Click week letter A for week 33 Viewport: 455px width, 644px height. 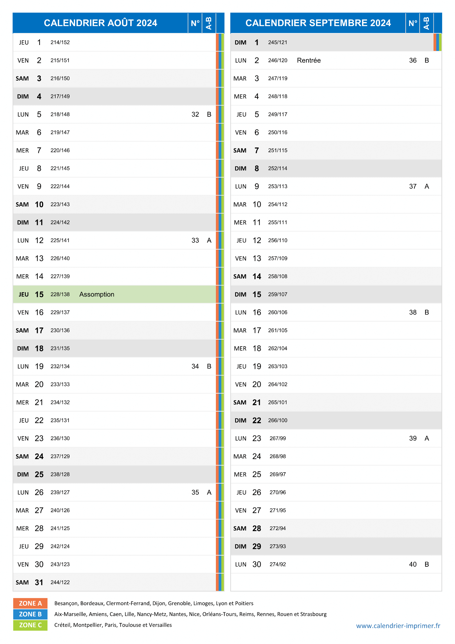(x=209, y=241)
